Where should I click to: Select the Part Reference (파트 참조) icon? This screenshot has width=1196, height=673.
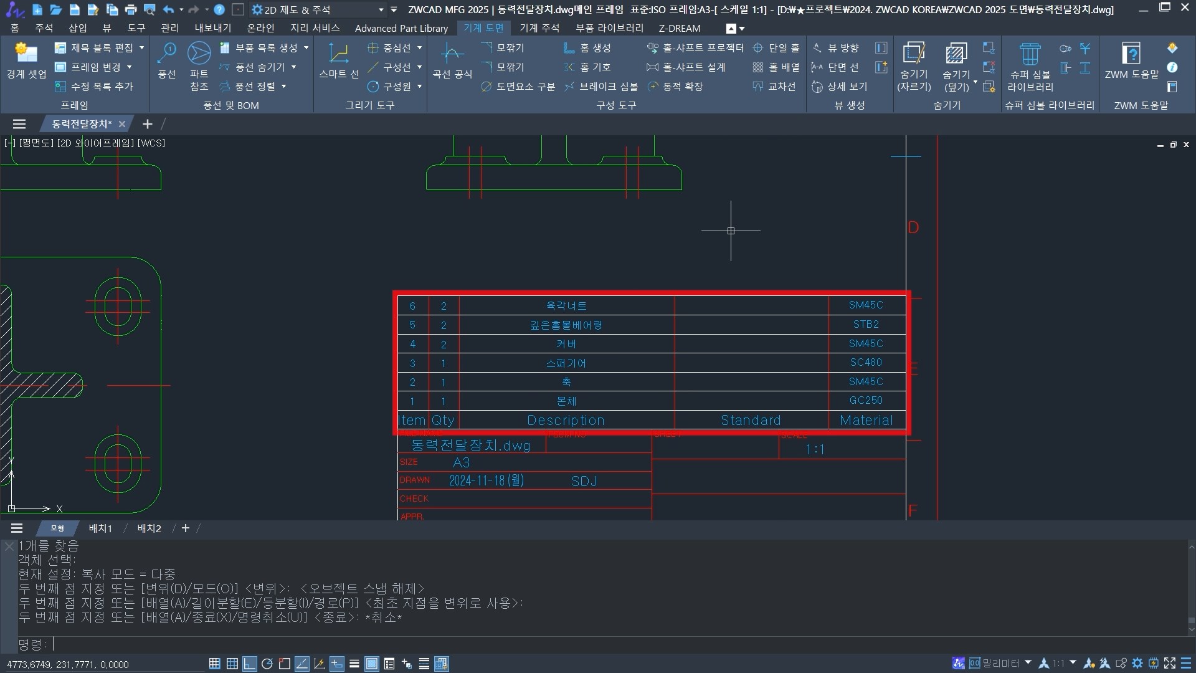(x=199, y=54)
